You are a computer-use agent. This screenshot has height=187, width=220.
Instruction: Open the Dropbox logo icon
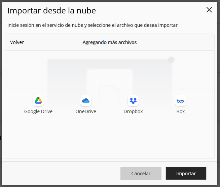[133, 101]
